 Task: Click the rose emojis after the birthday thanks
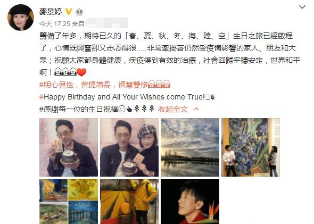(144, 109)
